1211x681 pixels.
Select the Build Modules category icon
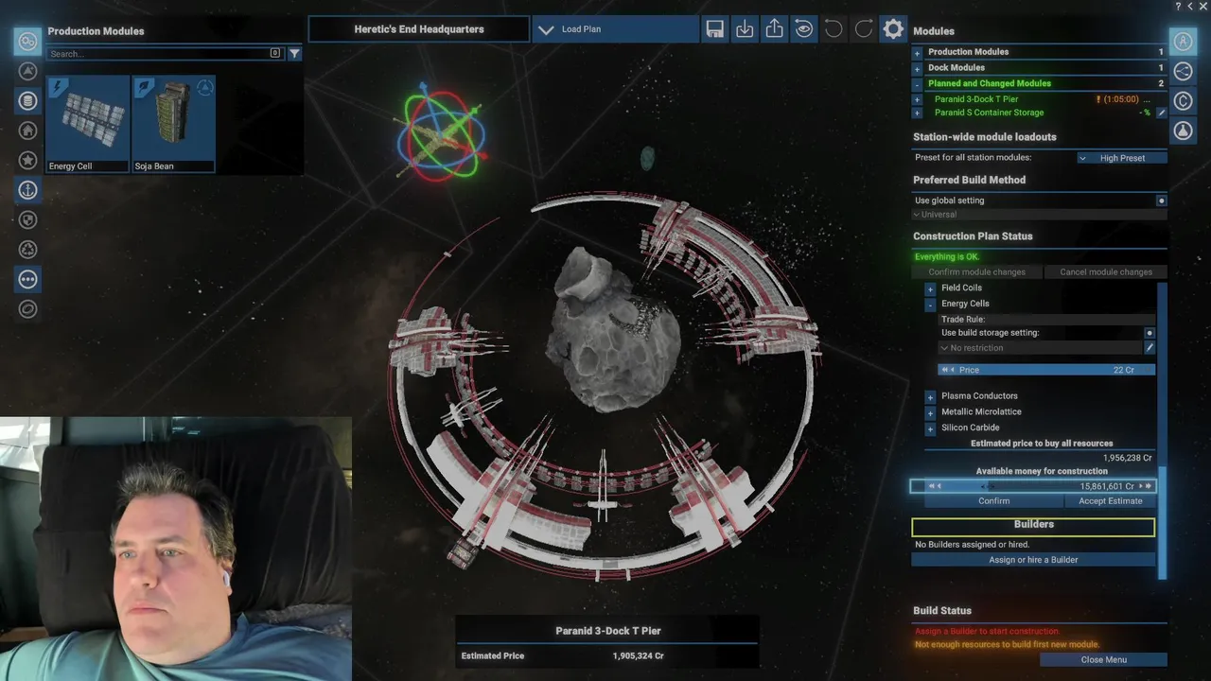coord(27,71)
